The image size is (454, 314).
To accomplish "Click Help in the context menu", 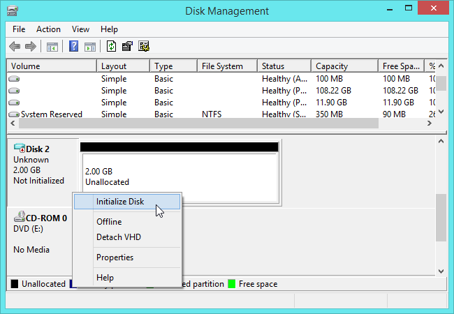I will (127, 278).
